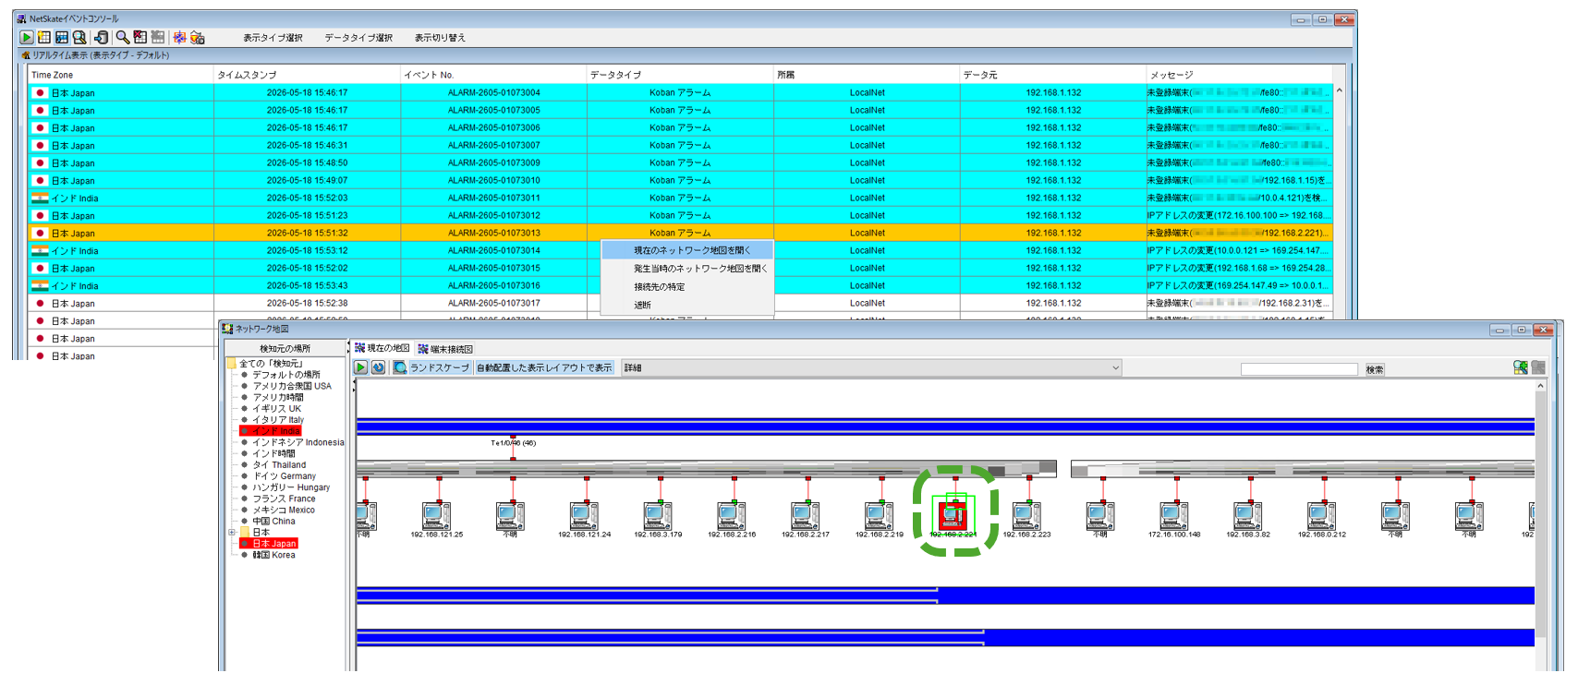The image size is (1578, 685).
Task: Open the 表示切り替え menu
Action: (440, 38)
